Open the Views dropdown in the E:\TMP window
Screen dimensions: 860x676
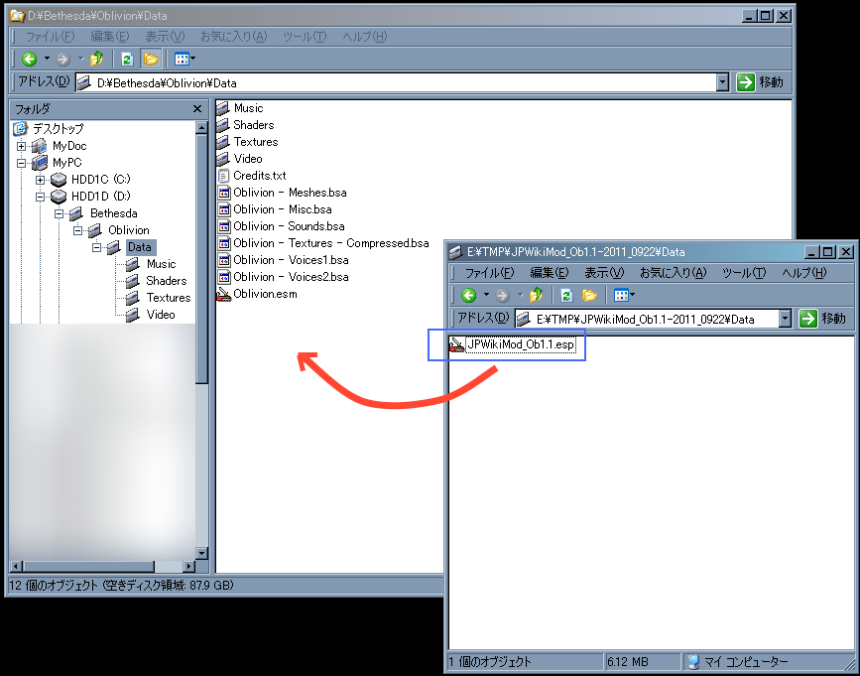(x=624, y=295)
